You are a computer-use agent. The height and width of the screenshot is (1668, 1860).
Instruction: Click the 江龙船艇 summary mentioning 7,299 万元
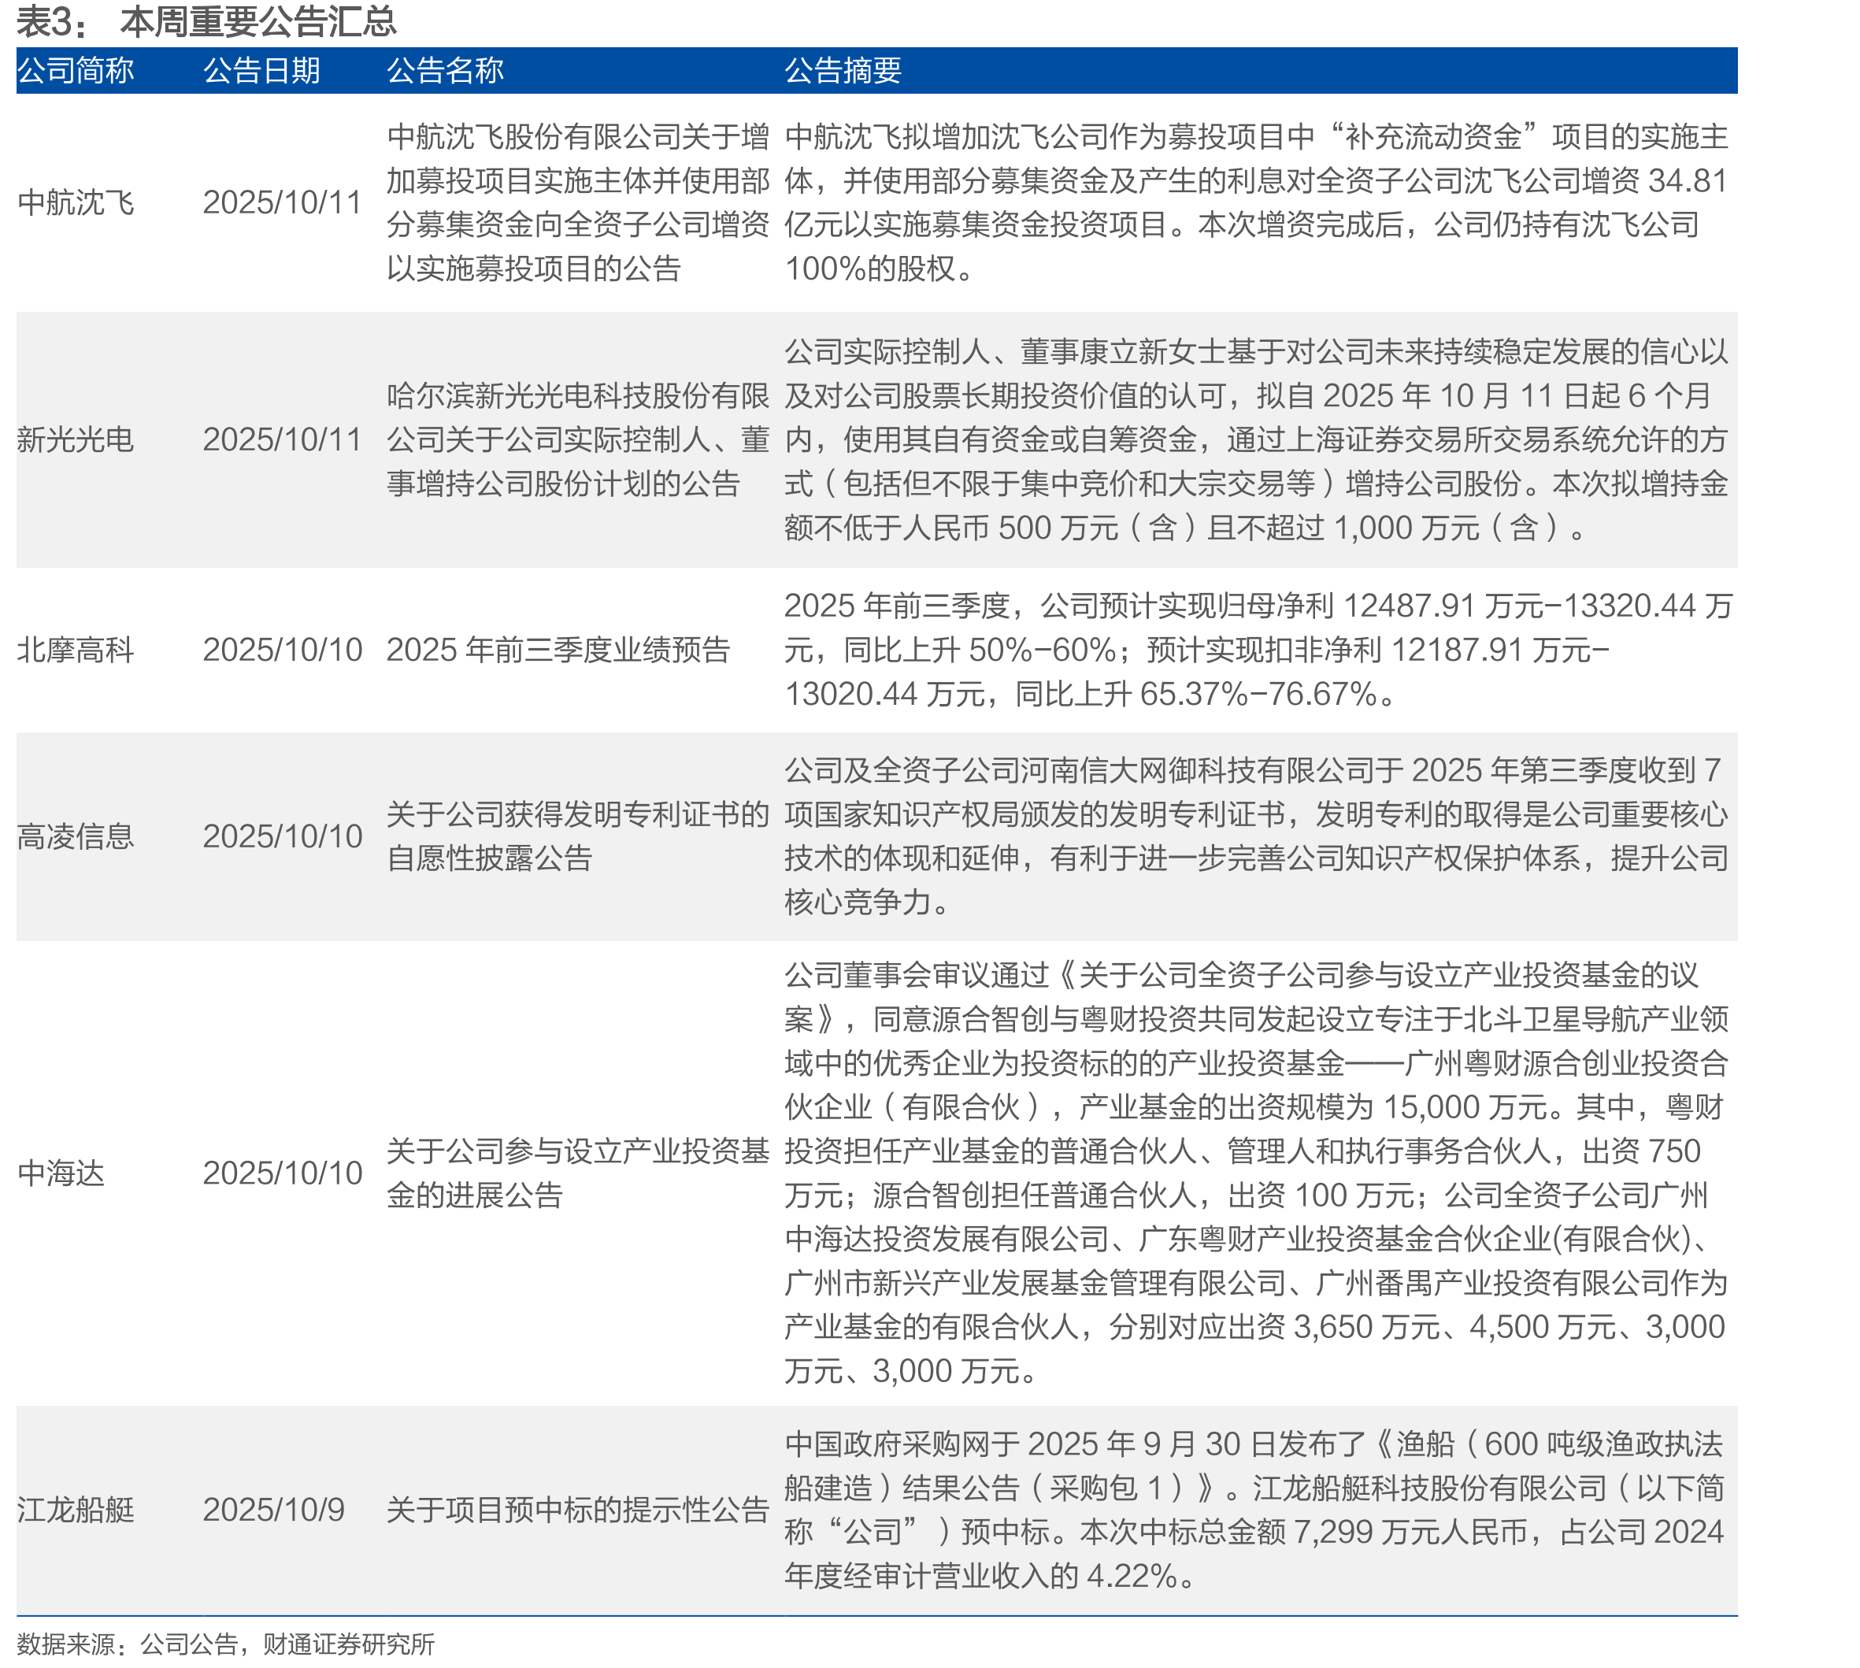tap(1254, 1510)
